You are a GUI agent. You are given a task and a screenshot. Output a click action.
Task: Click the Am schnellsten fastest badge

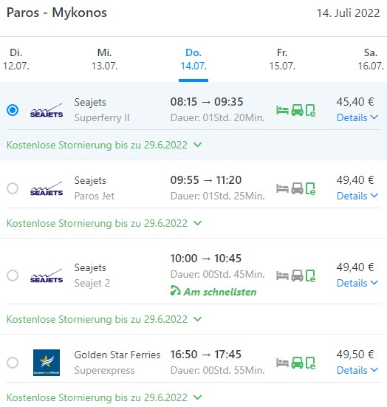213,292
